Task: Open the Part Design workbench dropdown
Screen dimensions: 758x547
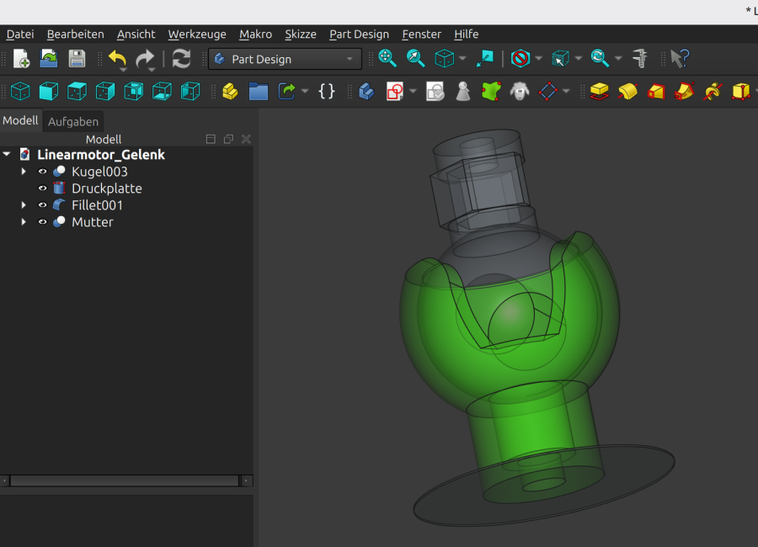Action: (x=285, y=59)
